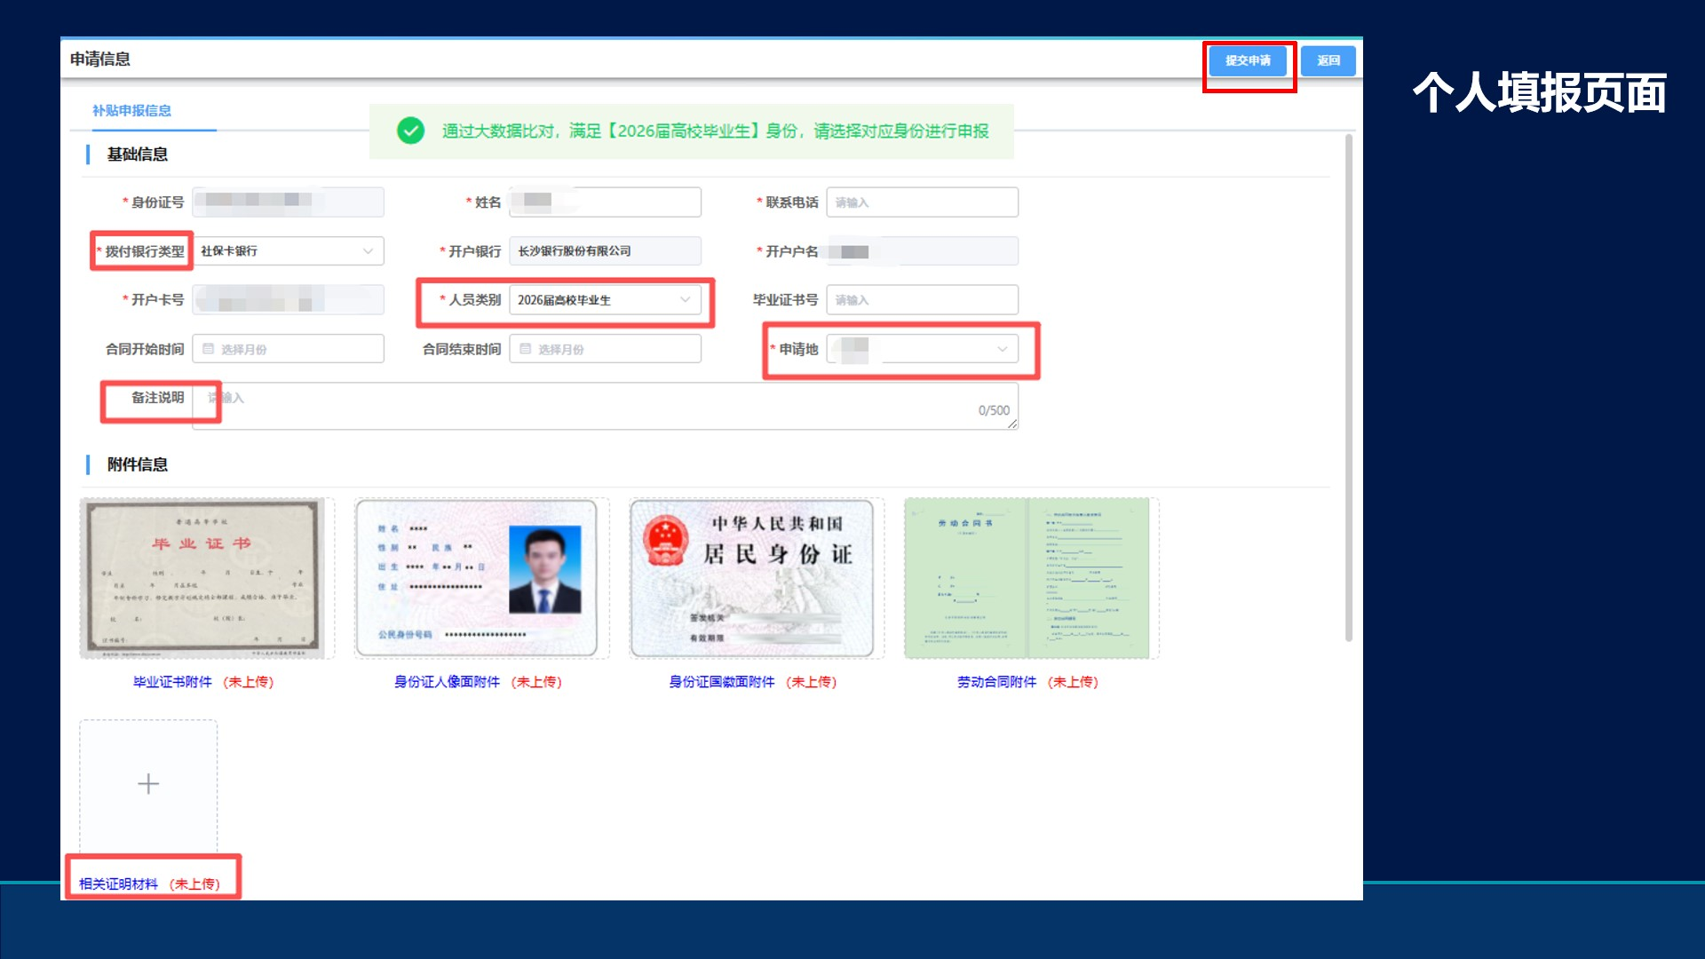Click the chevron arrow of 人员类别
This screenshot has height=959, width=1705.
685,300
